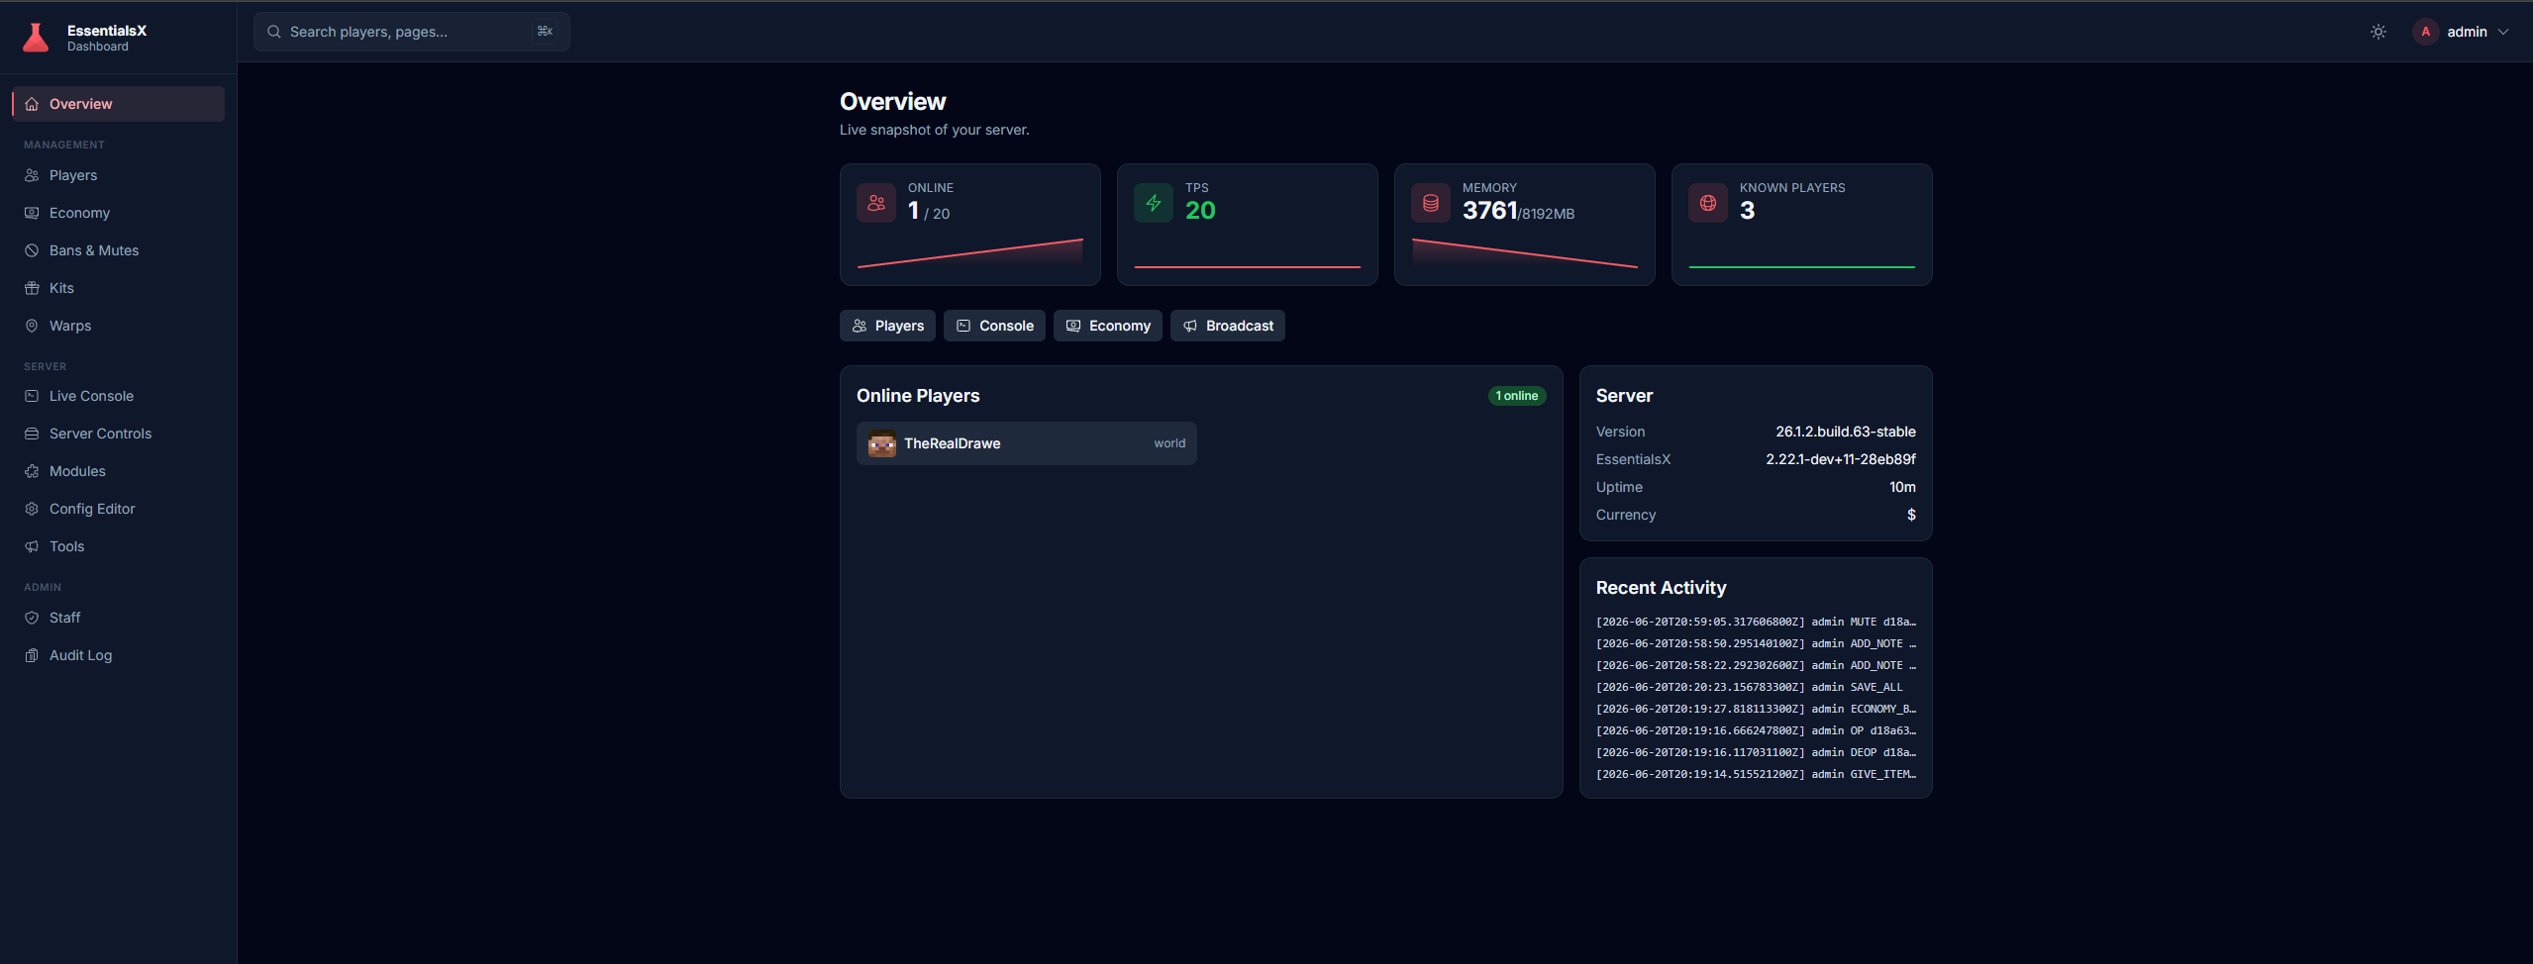
Task: Click the Memory usage sparkline chart
Action: click(x=1525, y=253)
